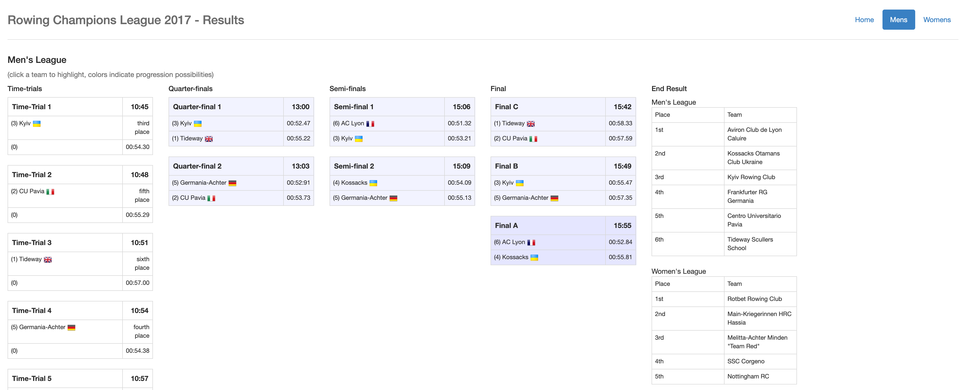Click Main-Kriegerinnen HRC Hassia result row
The width and height of the screenshot is (964, 390).
coord(724,319)
